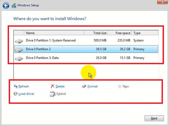Click the Refresh icon
The image size is (169, 126).
[15, 86]
